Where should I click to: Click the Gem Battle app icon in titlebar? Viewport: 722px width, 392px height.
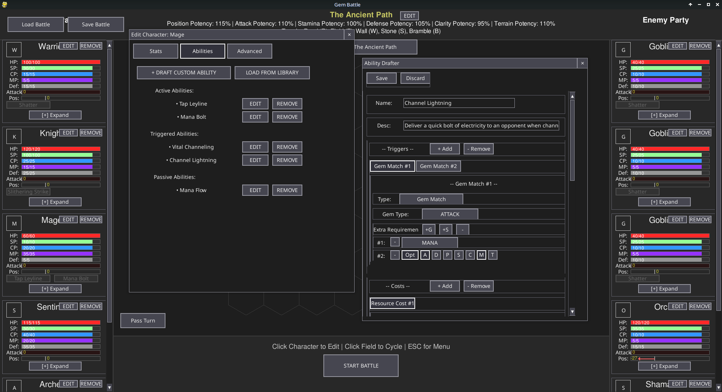tap(4, 5)
